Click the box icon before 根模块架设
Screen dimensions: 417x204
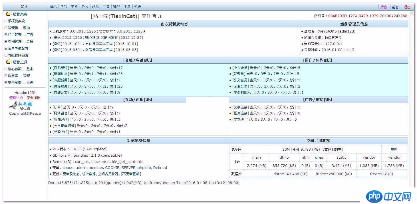6,21
